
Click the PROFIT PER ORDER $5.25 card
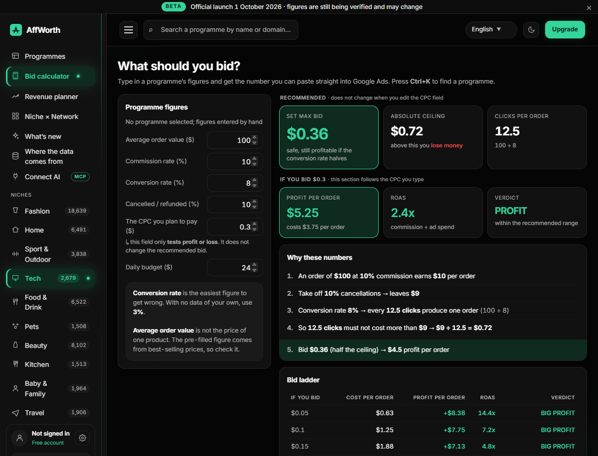click(329, 212)
